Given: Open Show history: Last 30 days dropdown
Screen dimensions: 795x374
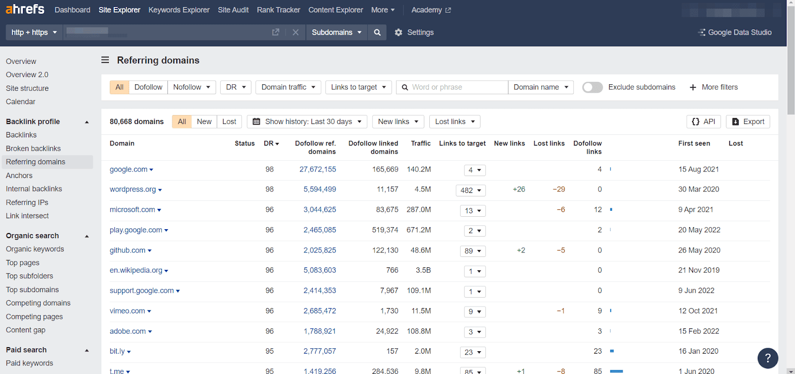Looking at the screenshot, I should pos(307,122).
